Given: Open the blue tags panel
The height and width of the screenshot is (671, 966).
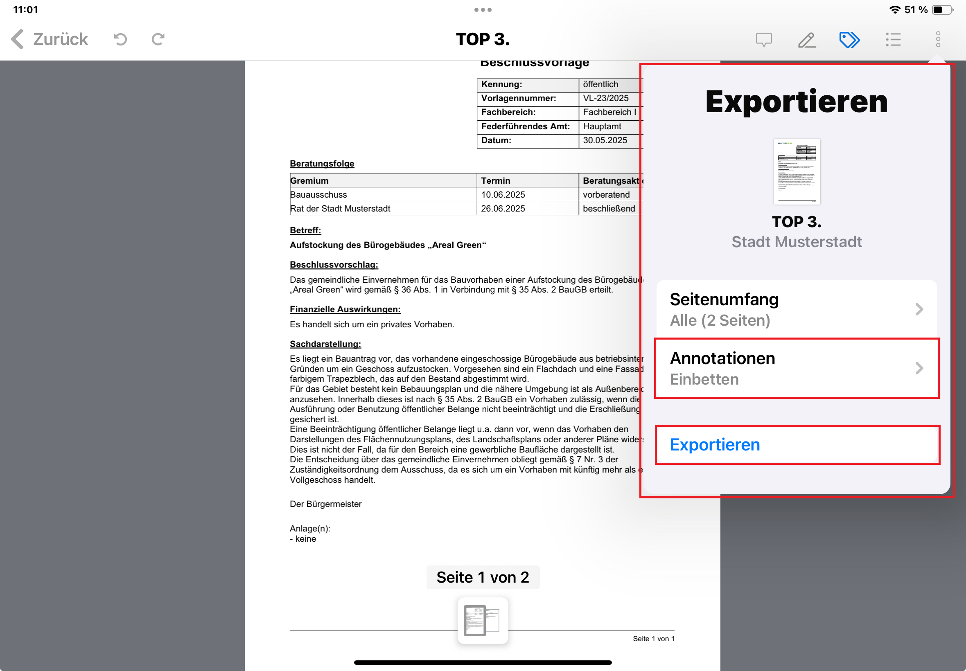Looking at the screenshot, I should [850, 39].
